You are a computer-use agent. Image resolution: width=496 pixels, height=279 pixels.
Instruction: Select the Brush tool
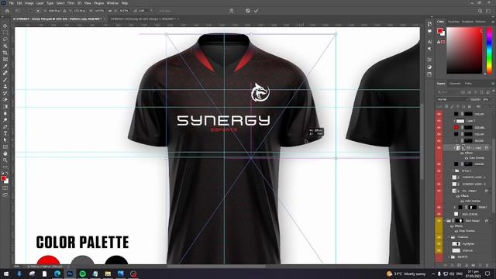point(5,79)
